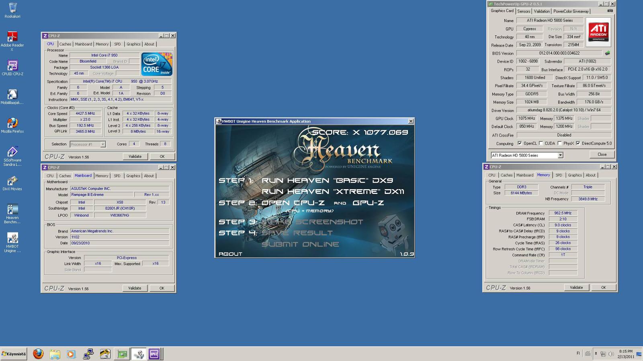Click Close button in GPU-Z

602,155
